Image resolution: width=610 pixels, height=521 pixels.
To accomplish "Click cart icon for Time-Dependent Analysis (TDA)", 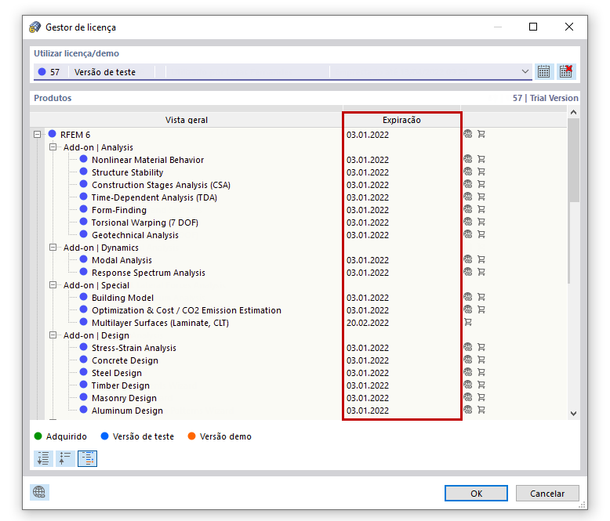I will (x=481, y=197).
